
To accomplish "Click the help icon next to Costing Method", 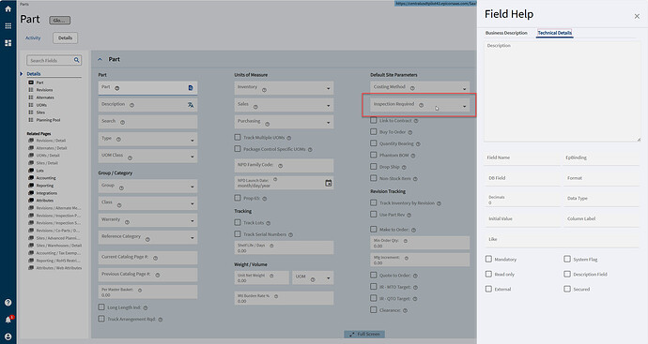I will [x=412, y=88].
